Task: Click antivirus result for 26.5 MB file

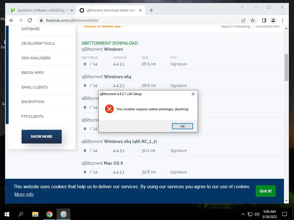Action: 90,64
